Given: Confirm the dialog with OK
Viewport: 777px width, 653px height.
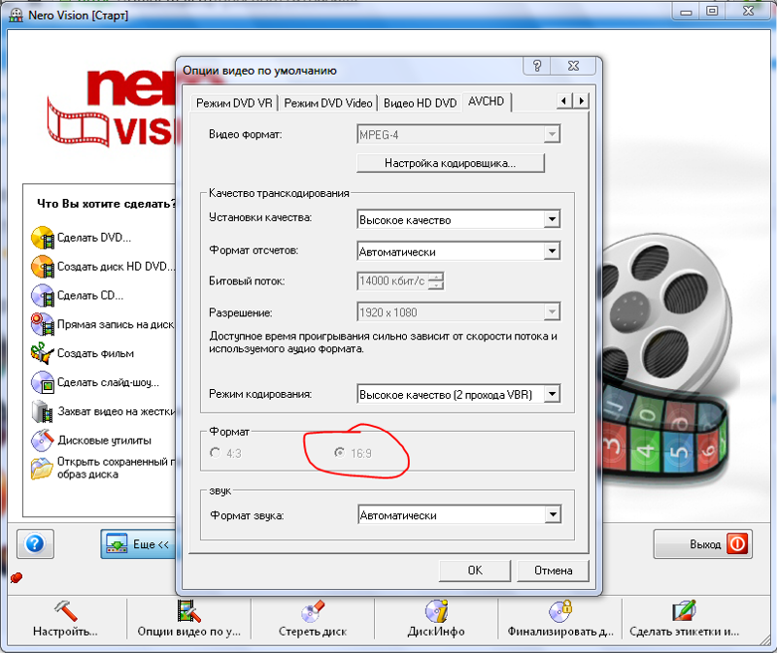Looking at the screenshot, I should [x=475, y=571].
